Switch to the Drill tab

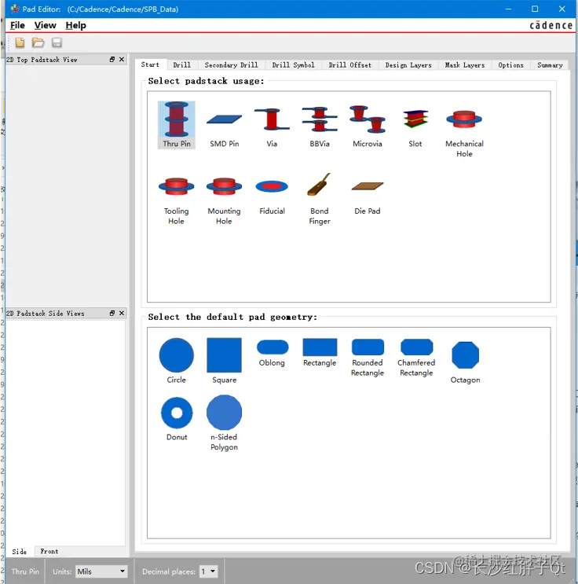pyautogui.click(x=182, y=64)
